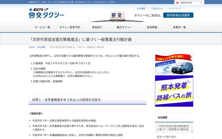Open the 会社概要 header link
Image resolution: width=222 pixels, height=139 pixels.
tap(141, 8)
